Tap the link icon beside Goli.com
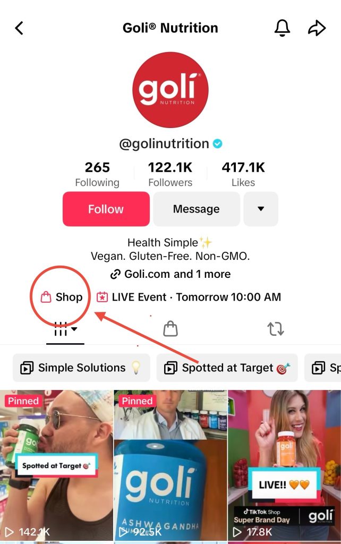The height and width of the screenshot is (544, 341). (x=115, y=275)
